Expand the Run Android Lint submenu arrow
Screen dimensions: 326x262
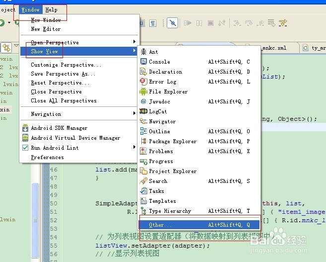[x=134, y=148]
